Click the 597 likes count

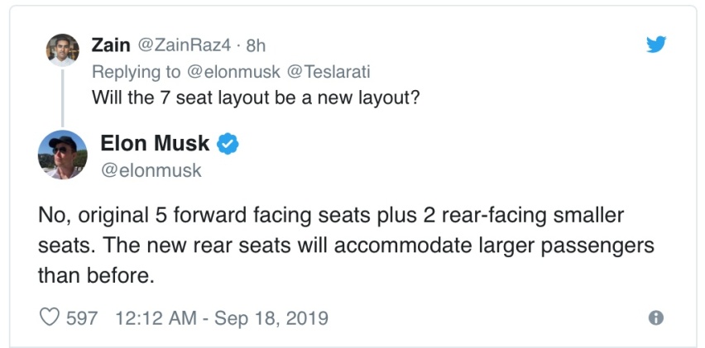tap(81, 318)
